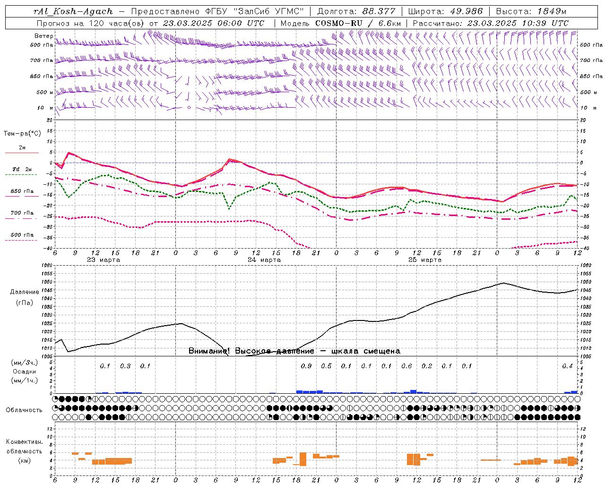The image size is (605, 484).
Task: Click the forecast header Прогноз на 120 часа(ов)
Action: pos(91,23)
